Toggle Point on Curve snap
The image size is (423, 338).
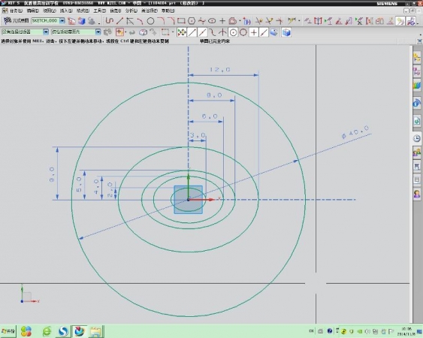[264, 32]
